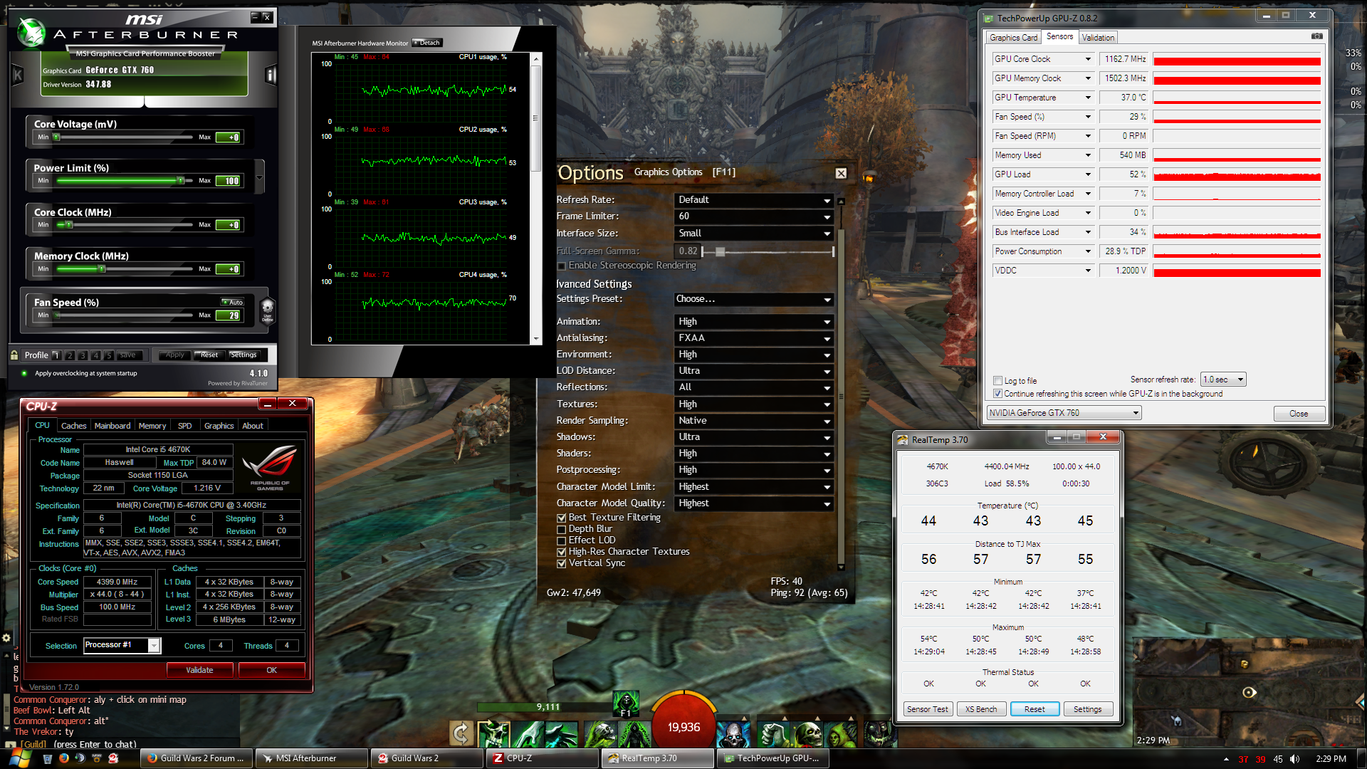The width and height of the screenshot is (1367, 769).
Task: Toggle Vertical Sync checkbox
Action: pyautogui.click(x=562, y=563)
